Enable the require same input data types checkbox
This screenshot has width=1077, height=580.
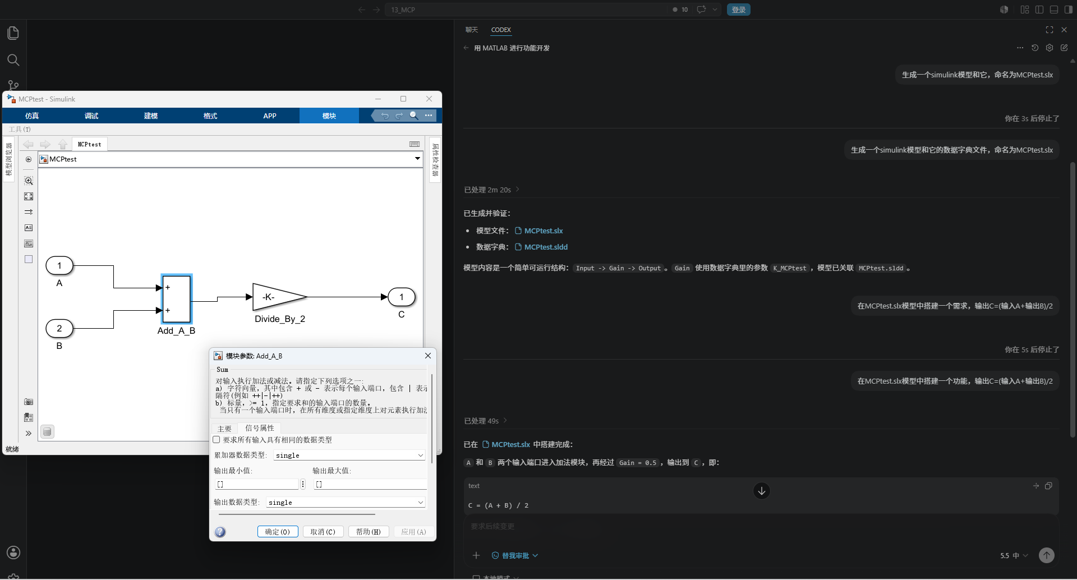tap(217, 440)
